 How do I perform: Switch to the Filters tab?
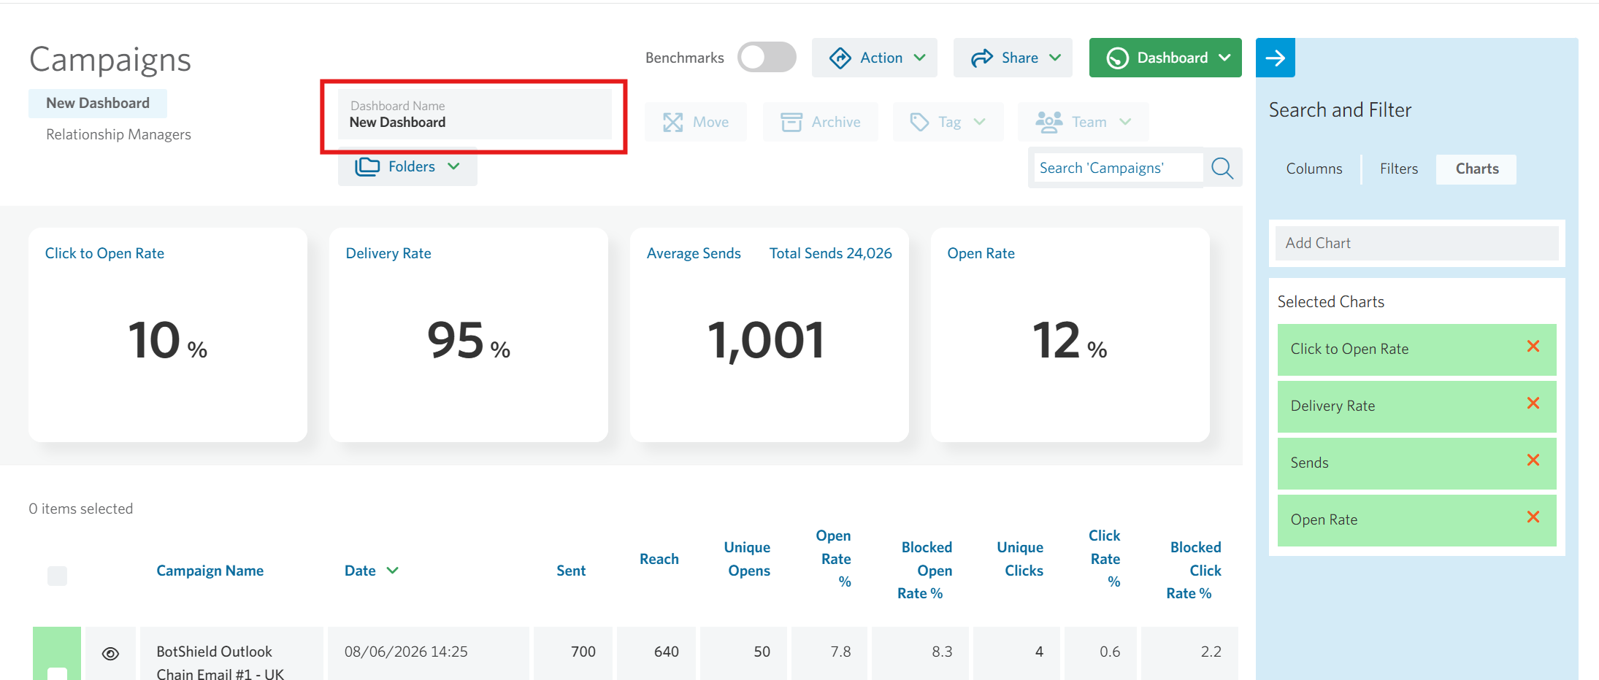1399,169
